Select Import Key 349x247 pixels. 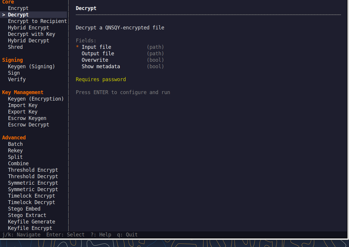pyautogui.click(x=23, y=105)
